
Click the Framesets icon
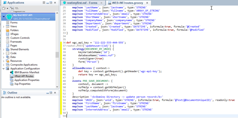[8, 41]
